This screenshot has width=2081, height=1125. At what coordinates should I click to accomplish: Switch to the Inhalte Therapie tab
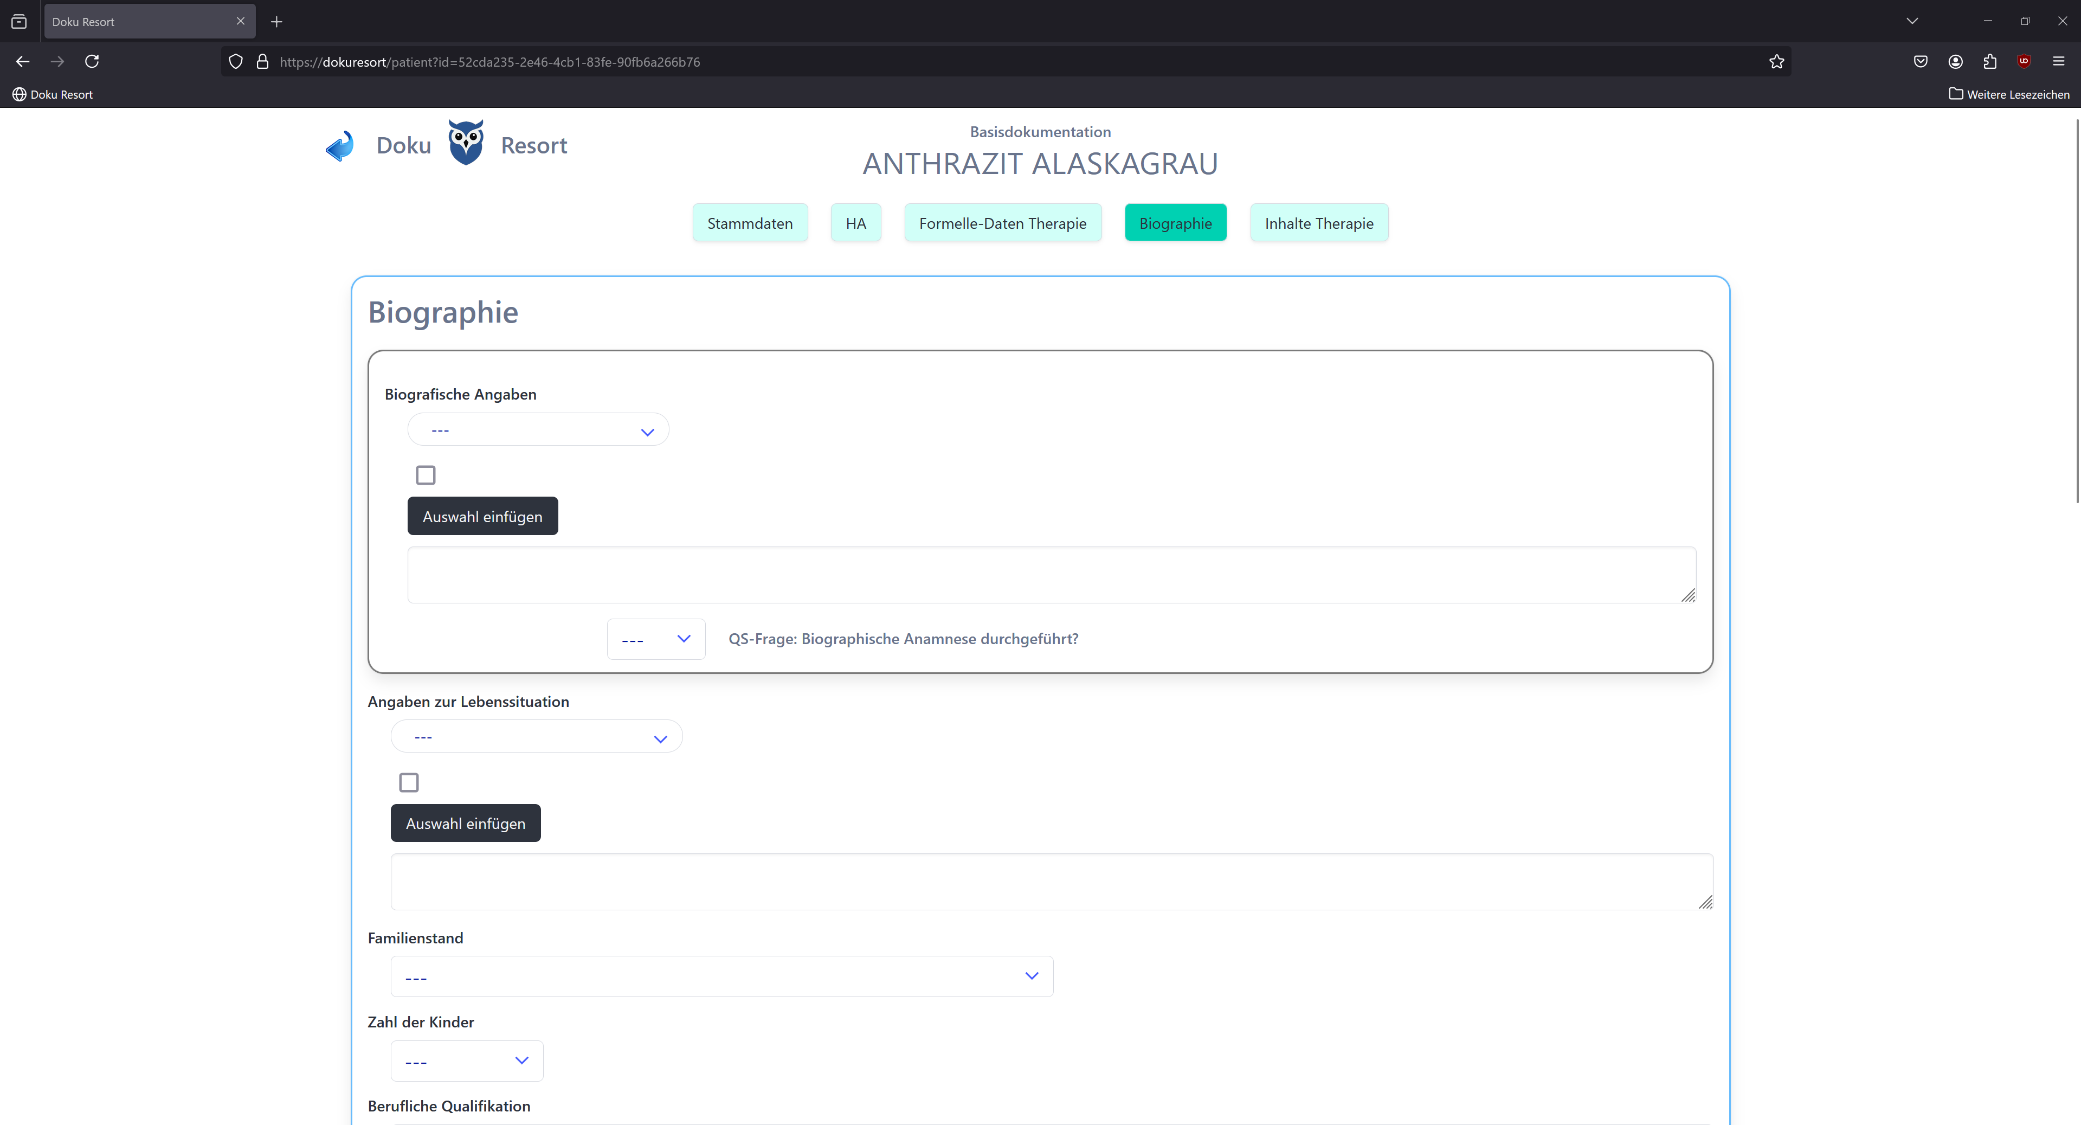click(x=1318, y=223)
